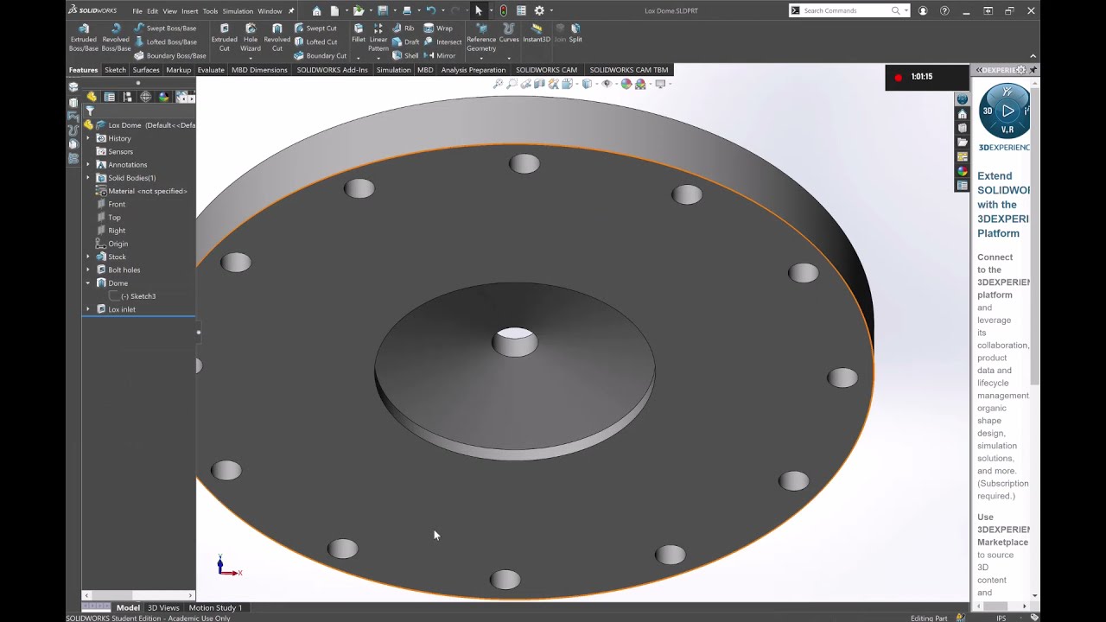Open the Edit Appearance color sphere

pos(626,84)
